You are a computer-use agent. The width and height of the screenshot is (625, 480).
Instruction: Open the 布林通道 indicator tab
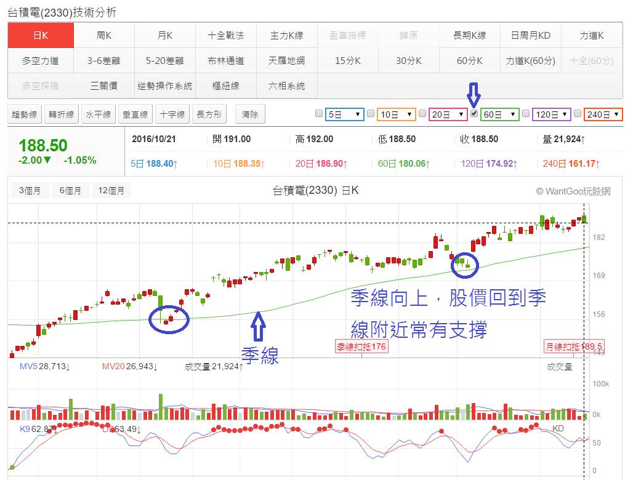click(225, 60)
